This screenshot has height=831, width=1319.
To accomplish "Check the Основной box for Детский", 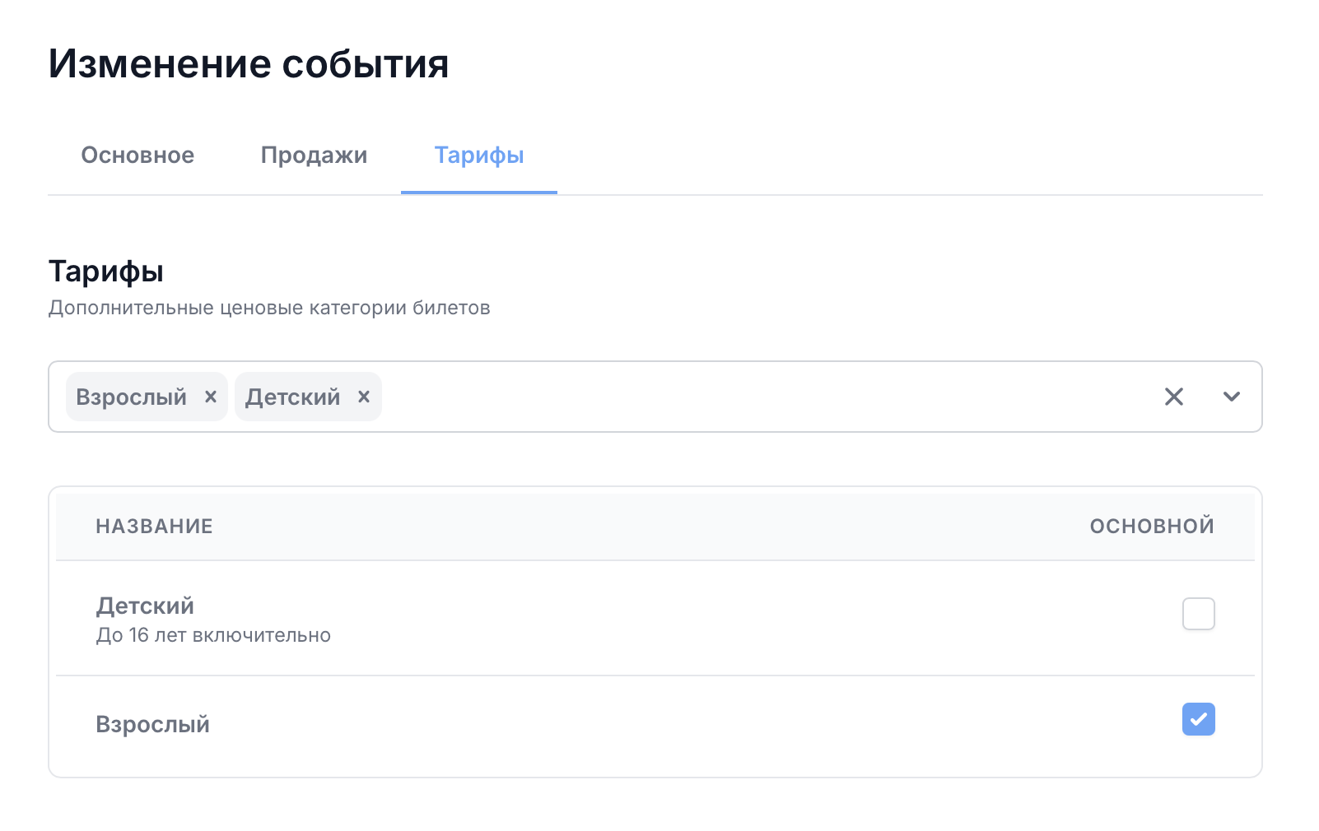I will pos(1199,614).
